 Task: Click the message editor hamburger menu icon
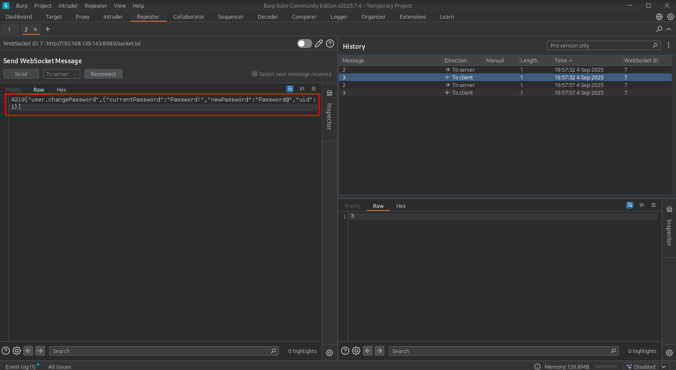click(314, 89)
